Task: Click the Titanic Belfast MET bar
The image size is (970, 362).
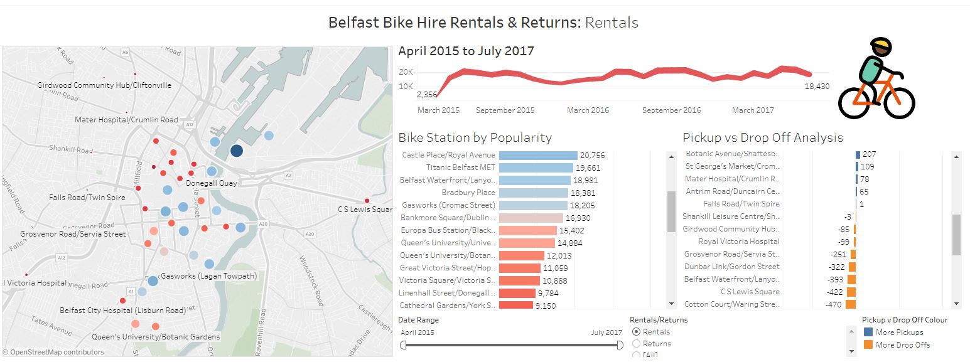Action: coord(534,167)
